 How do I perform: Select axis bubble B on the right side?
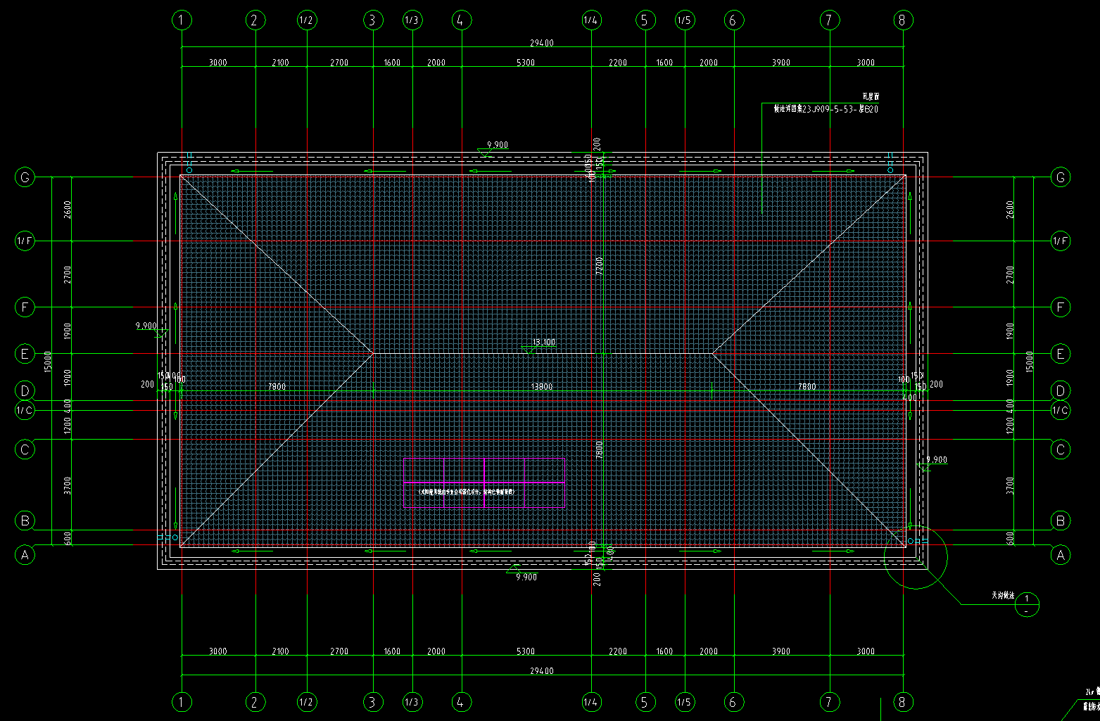pos(1060,521)
